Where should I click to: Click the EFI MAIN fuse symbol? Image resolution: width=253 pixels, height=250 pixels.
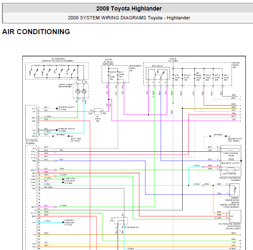(x=195, y=78)
